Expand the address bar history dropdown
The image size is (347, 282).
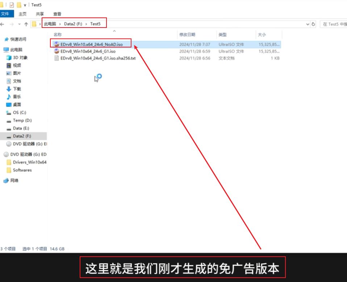(308, 24)
